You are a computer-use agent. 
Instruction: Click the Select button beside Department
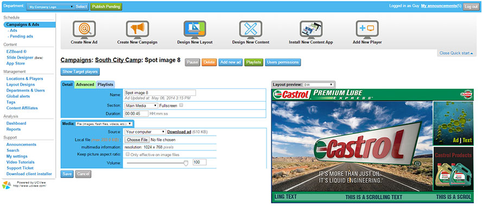[x=81, y=7]
